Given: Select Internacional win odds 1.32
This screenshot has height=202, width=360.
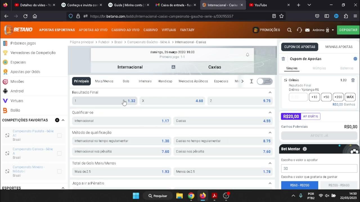Looking at the screenshot, I should 105,101.
